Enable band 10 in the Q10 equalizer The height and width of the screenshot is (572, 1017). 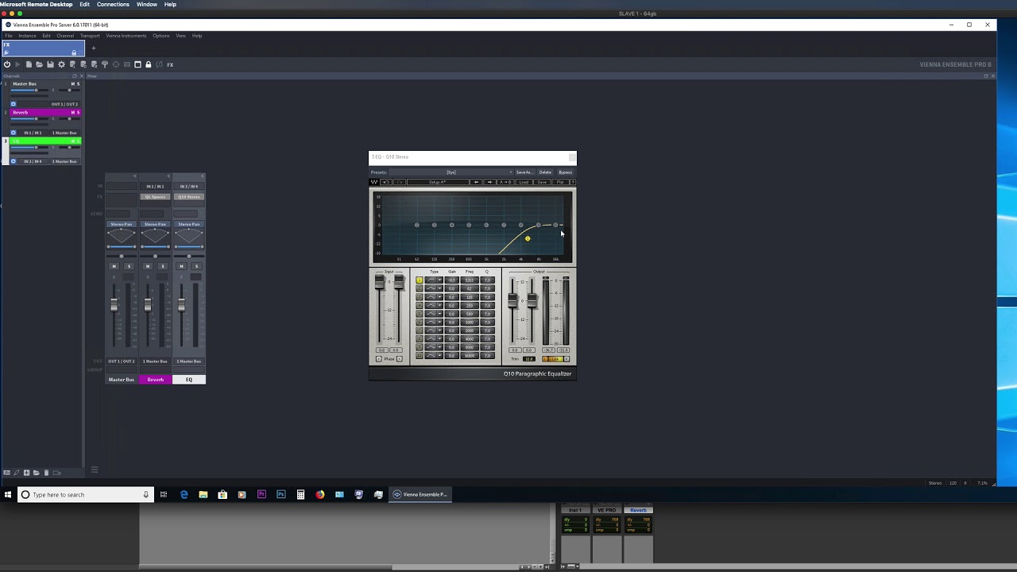click(420, 355)
